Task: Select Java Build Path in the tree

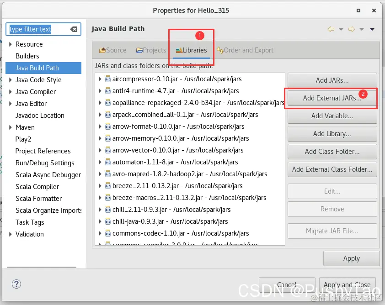Action: [43, 68]
